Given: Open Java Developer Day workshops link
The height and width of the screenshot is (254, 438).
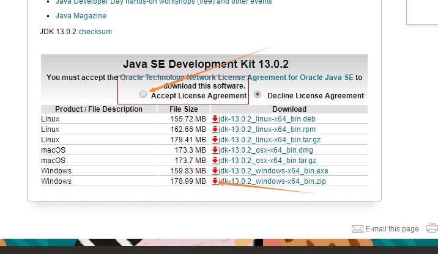Looking at the screenshot, I should tap(164, 2).
